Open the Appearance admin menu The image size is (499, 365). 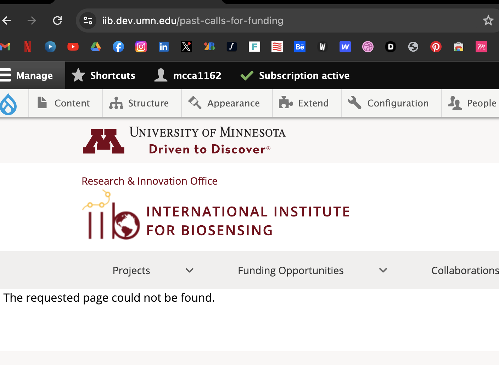click(x=224, y=103)
